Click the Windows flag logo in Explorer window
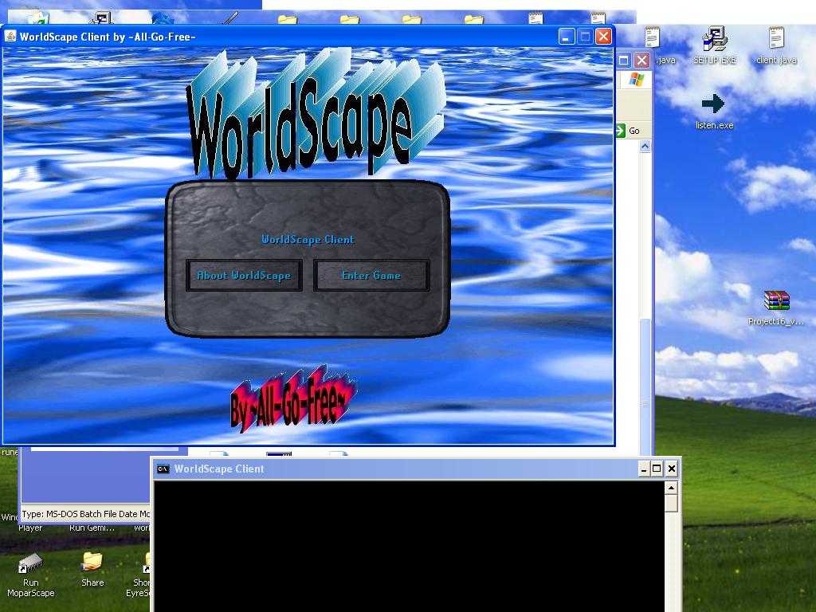Screen dimensions: 816x612 (x=636, y=80)
